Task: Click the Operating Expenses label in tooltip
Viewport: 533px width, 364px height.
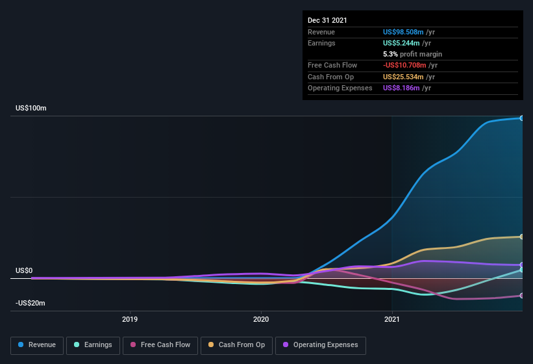Action: tap(340, 88)
